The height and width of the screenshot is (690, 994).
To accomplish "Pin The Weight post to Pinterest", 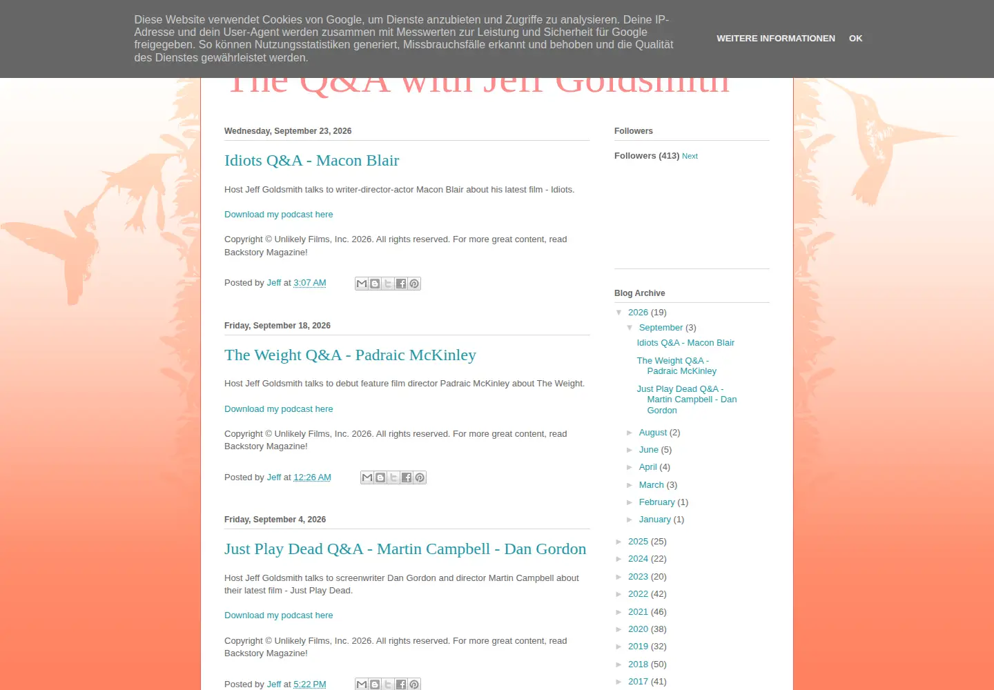I will click(420, 477).
